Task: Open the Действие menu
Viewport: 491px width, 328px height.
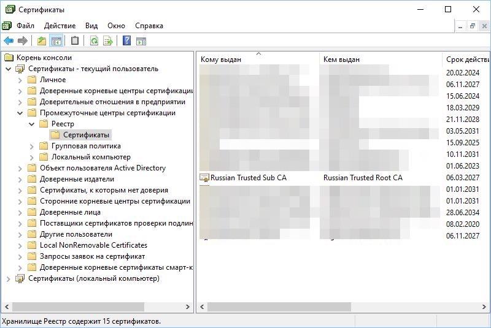Action: pos(60,26)
